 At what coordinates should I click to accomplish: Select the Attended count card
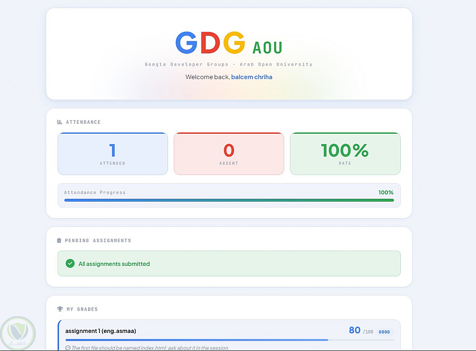point(113,154)
